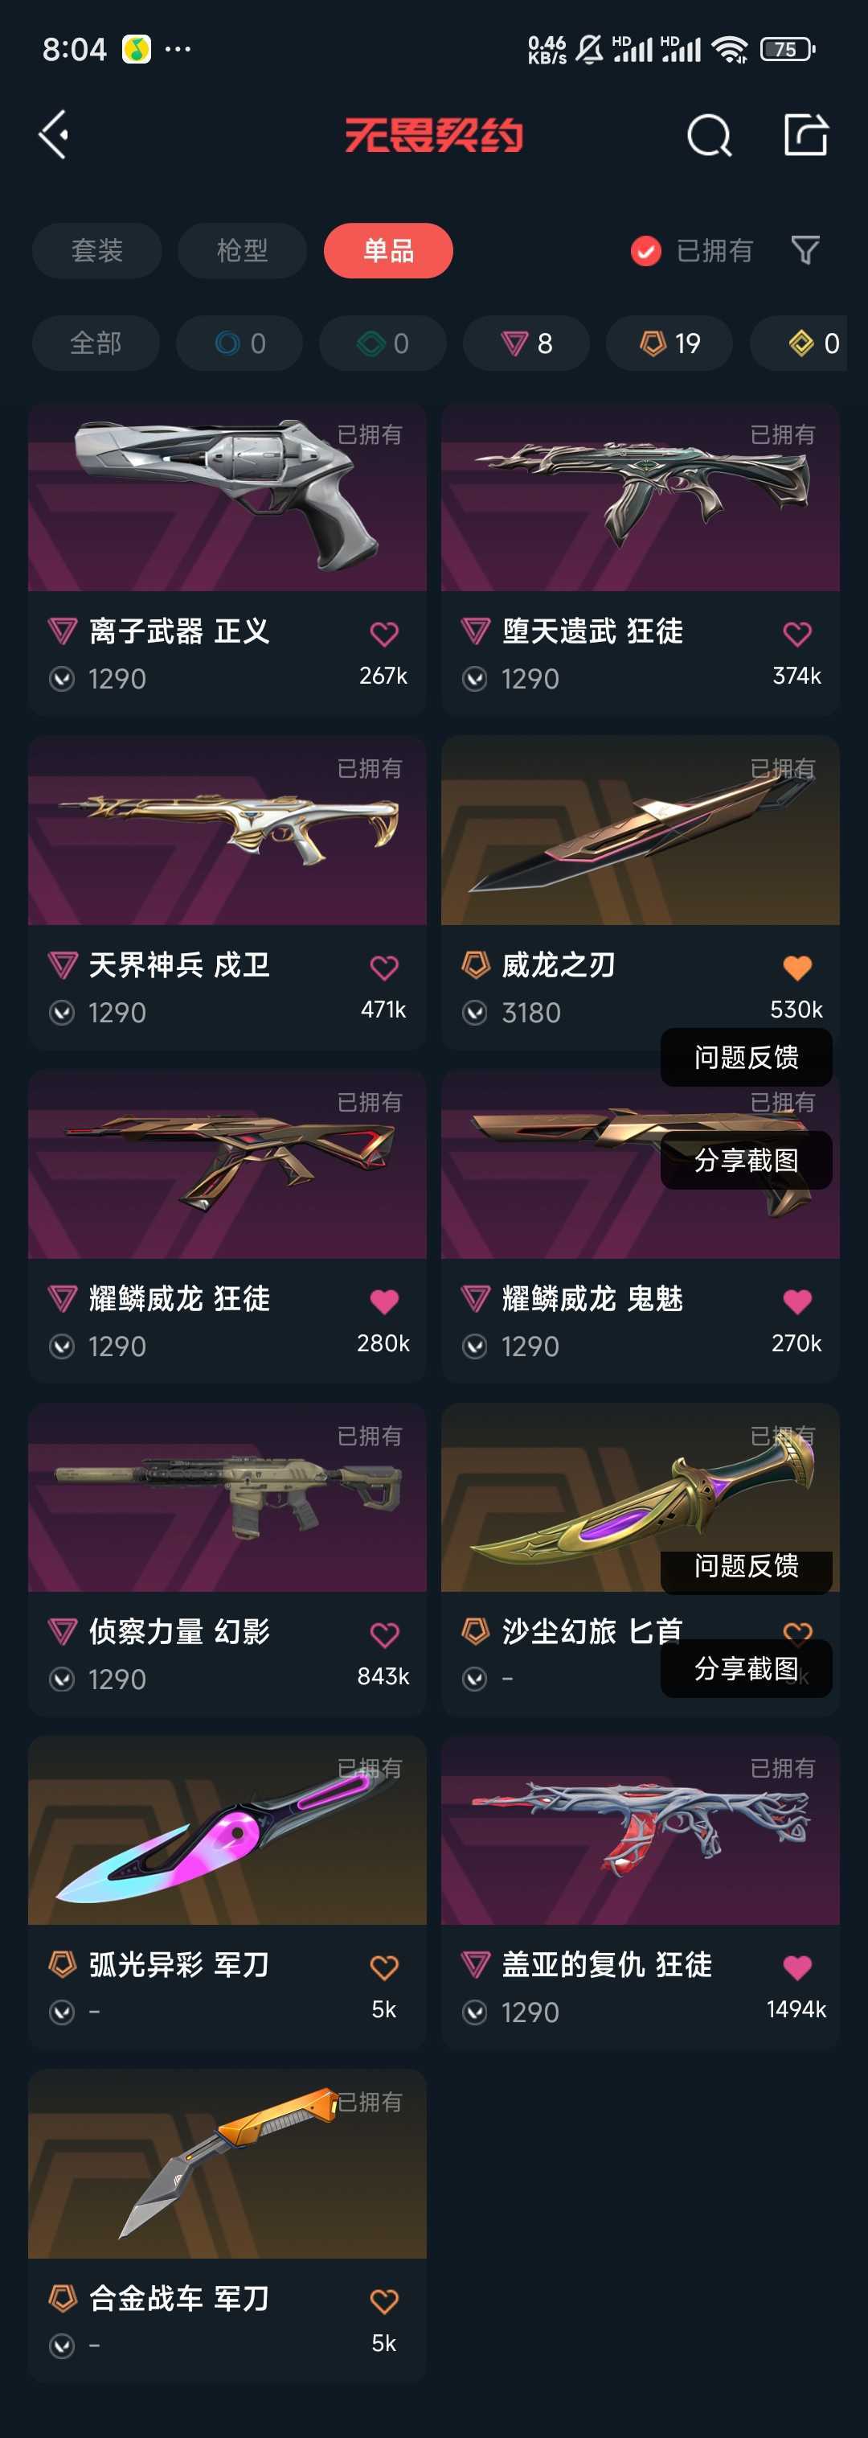Open 堕天遗武 狂徒 skin thumbnail
868x2438 pixels.
(640, 498)
